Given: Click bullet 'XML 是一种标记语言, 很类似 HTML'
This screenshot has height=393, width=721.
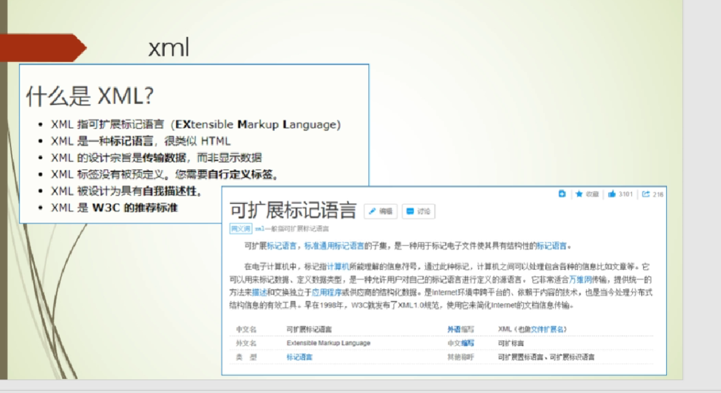Looking at the screenshot, I should tap(141, 141).
